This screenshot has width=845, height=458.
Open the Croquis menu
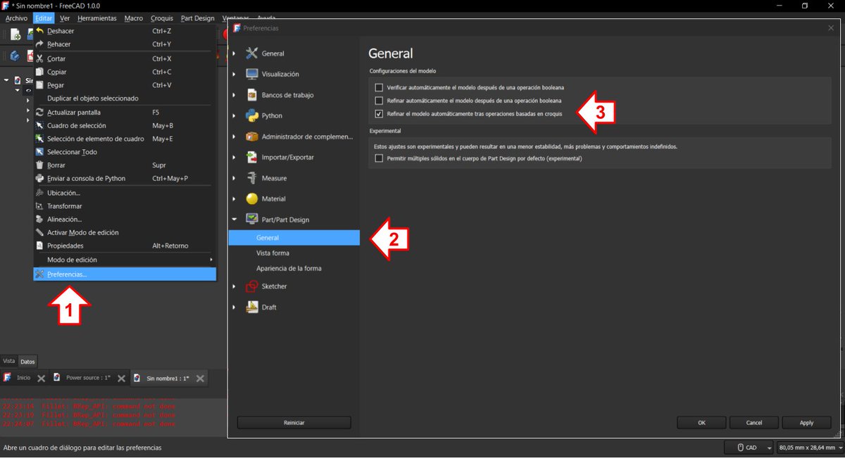[162, 18]
